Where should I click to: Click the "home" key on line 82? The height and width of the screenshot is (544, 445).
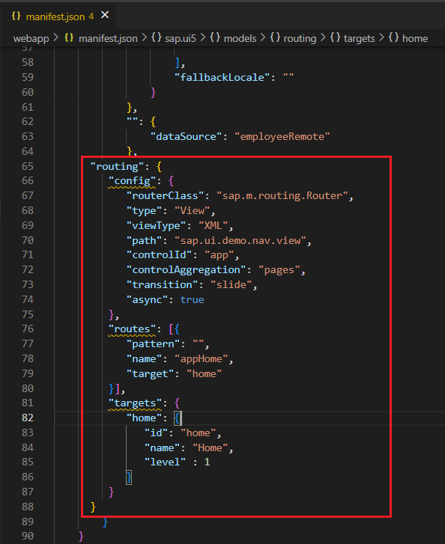click(x=144, y=418)
